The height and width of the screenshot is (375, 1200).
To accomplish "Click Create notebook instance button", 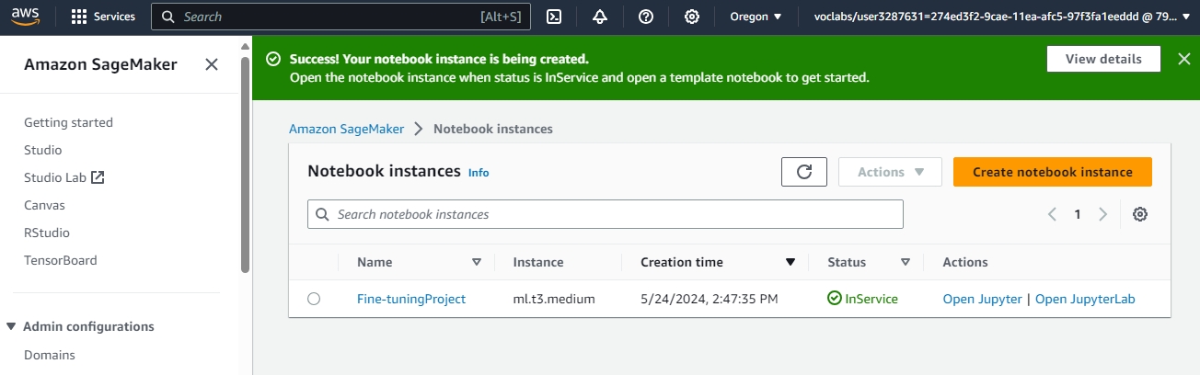I will click(1052, 172).
